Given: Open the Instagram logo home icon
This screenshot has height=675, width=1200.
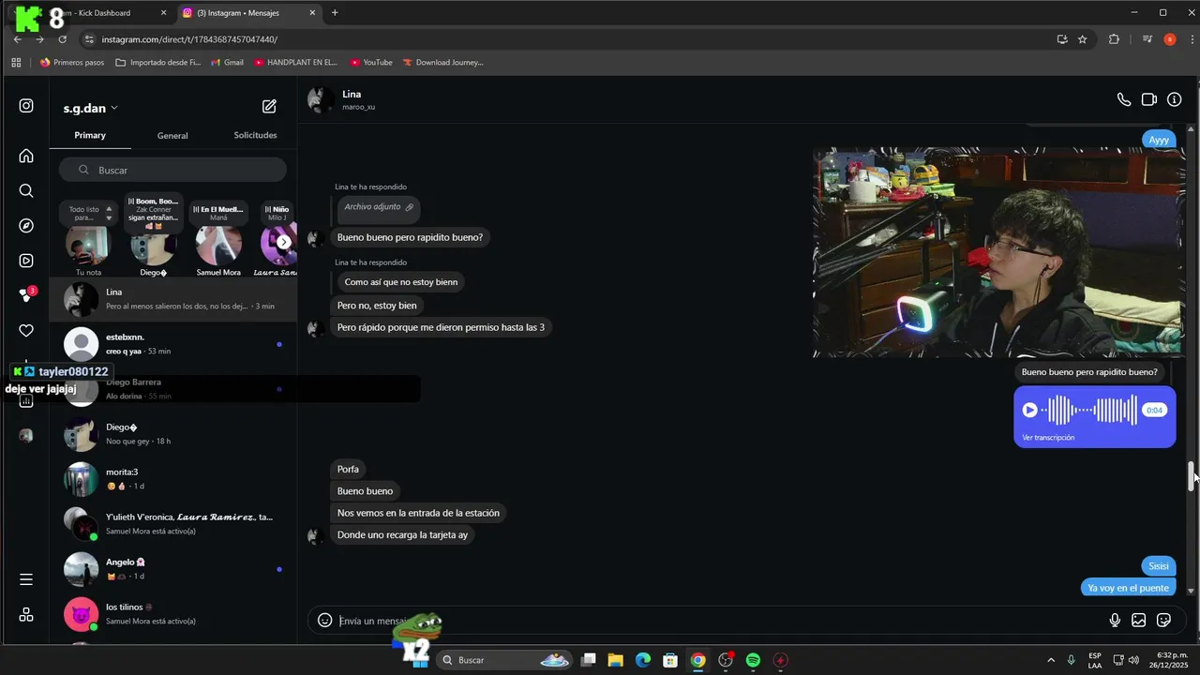Looking at the screenshot, I should coord(26,106).
